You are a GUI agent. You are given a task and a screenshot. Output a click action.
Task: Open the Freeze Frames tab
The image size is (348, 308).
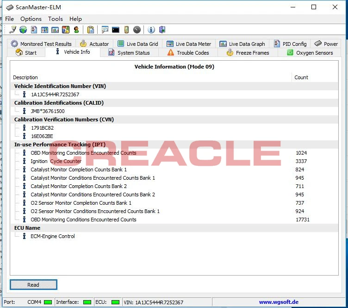248,53
